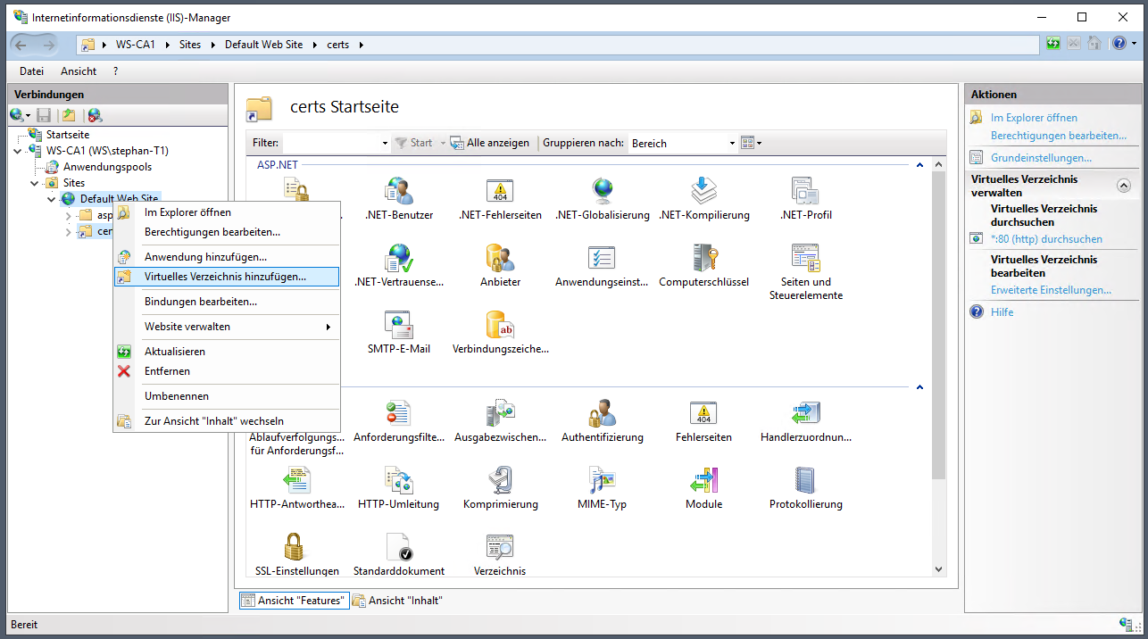The image size is (1148, 639).
Task: Select Bindungen bearbeiten in context menu
Action: coord(227,302)
